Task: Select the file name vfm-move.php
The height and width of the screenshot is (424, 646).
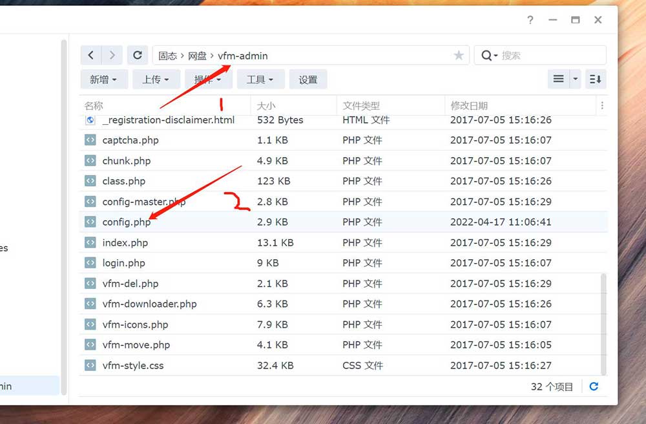Action: [x=136, y=344]
